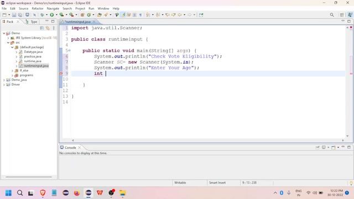Click the Save All toolbar icon

click(20, 15)
